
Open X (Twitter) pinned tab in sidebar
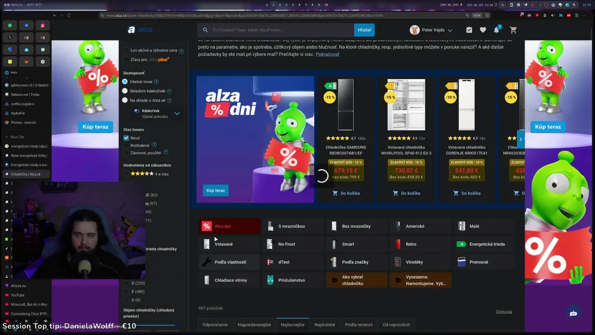(10, 37)
